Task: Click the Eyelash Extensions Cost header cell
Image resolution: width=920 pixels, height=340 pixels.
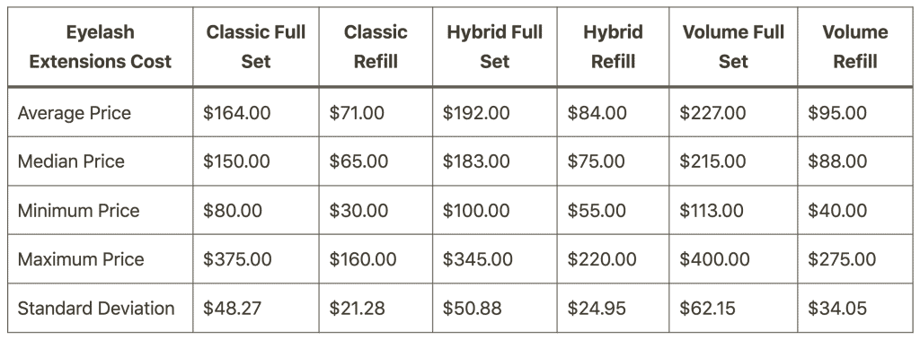Action: click(x=101, y=47)
